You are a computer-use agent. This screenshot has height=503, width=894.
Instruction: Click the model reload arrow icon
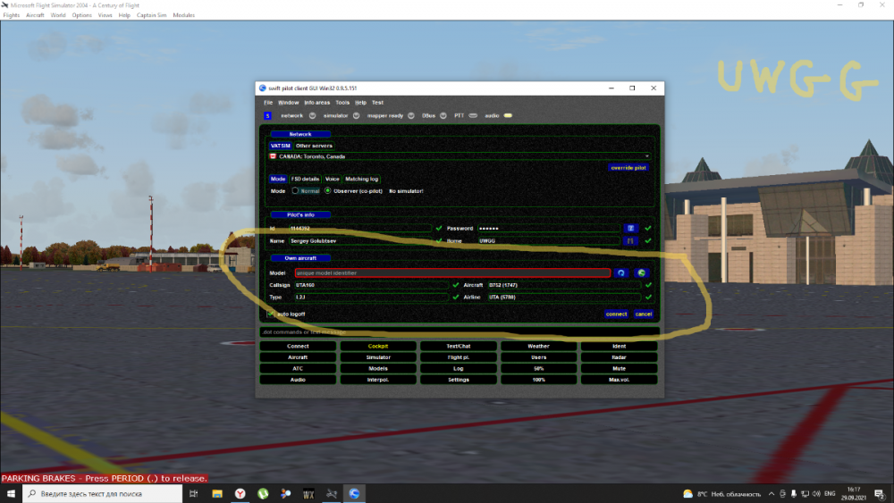coord(621,272)
